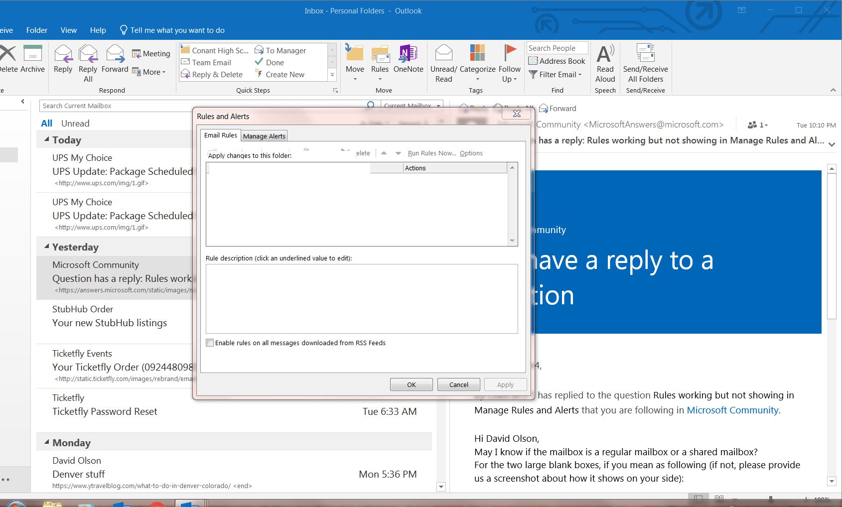
Task: Select Conant High Sc... quick step
Action: coord(214,50)
